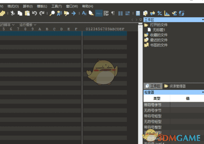The height and width of the screenshot is (144, 204).
Task: Open the 窗口(W) menu
Action: [x=72, y=6]
